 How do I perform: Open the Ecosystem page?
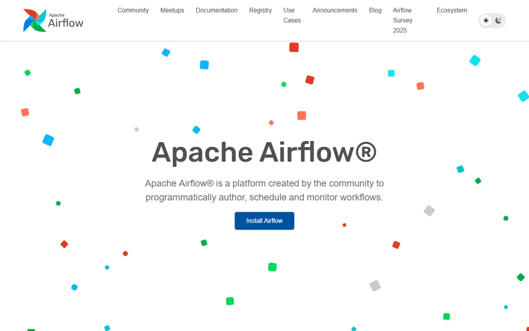pyautogui.click(x=452, y=11)
